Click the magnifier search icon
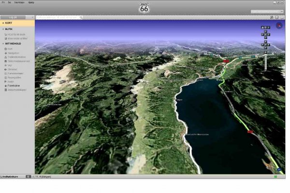The height and width of the screenshot is (193, 290). pos(81,17)
